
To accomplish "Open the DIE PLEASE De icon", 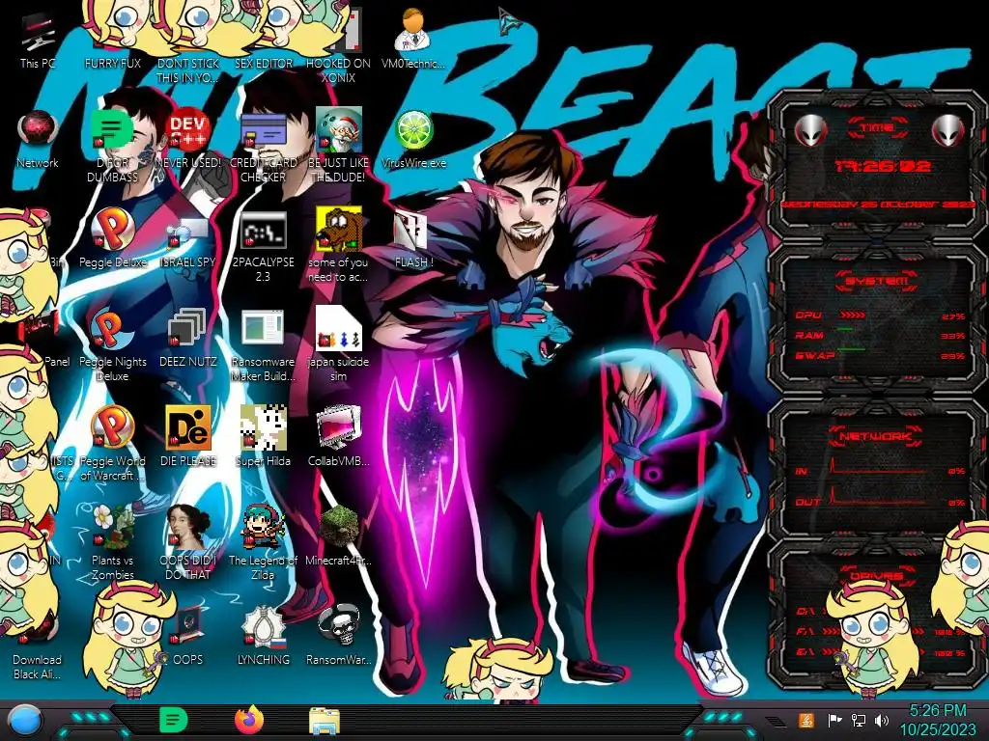I will point(187,437).
